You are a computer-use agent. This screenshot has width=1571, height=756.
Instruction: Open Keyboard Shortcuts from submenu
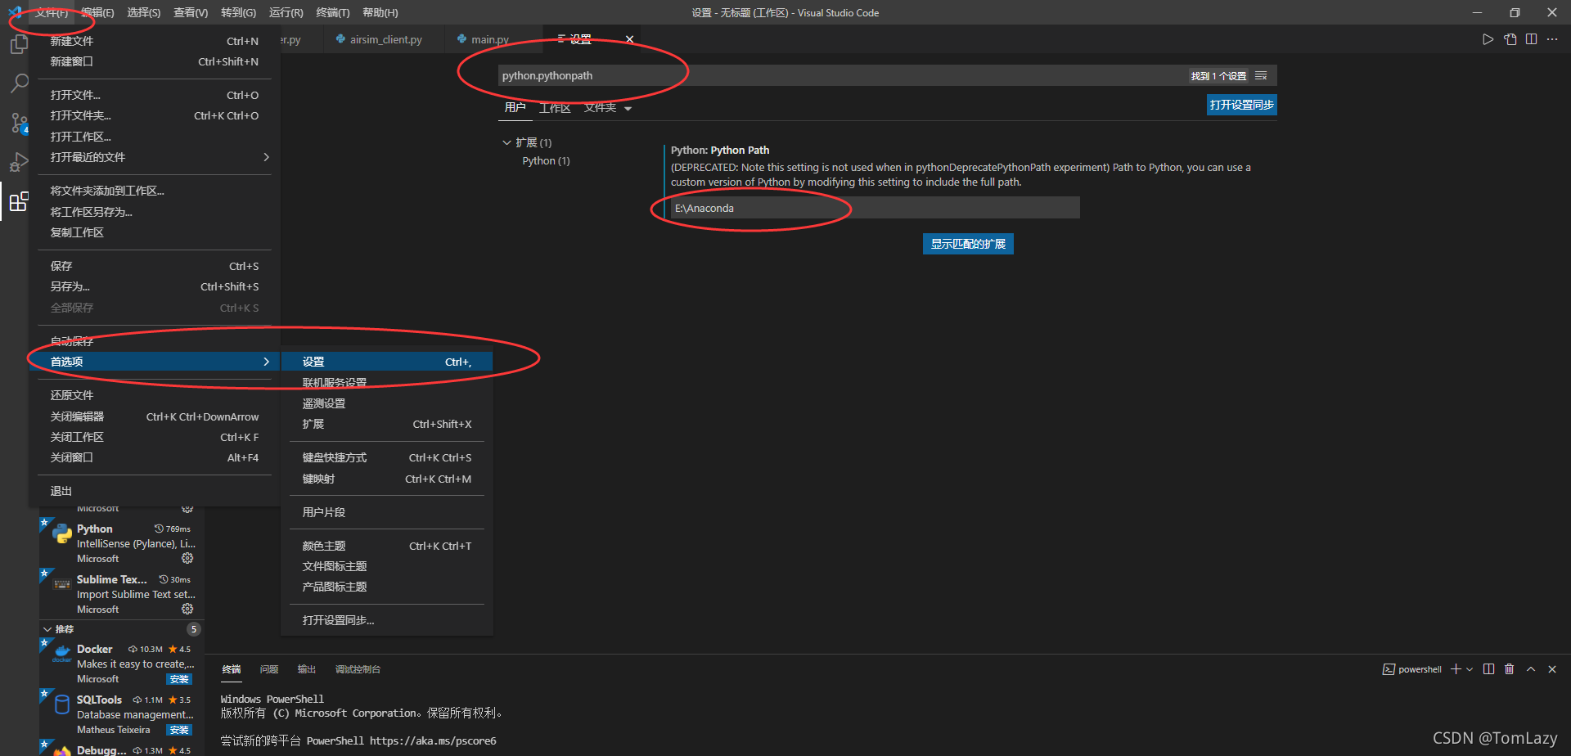pos(386,457)
